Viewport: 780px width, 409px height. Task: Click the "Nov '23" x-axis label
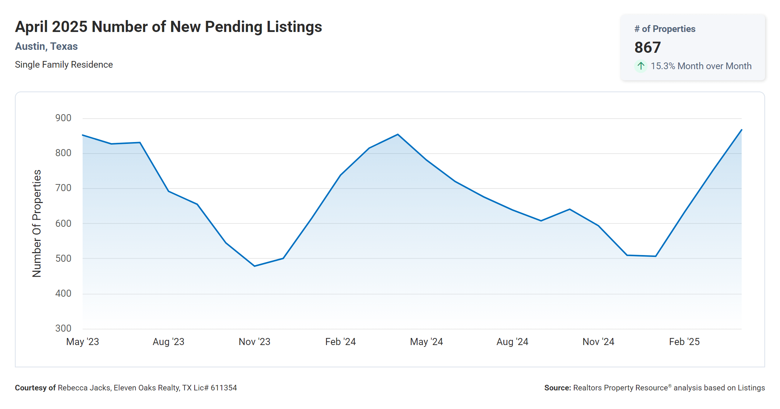point(255,342)
